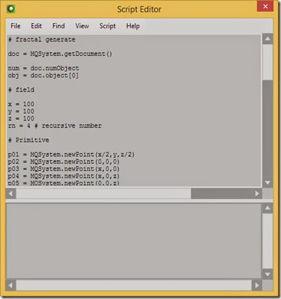
Task: Click the p02 newPoint(0,0,0) line
Action: [x=64, y=161]
